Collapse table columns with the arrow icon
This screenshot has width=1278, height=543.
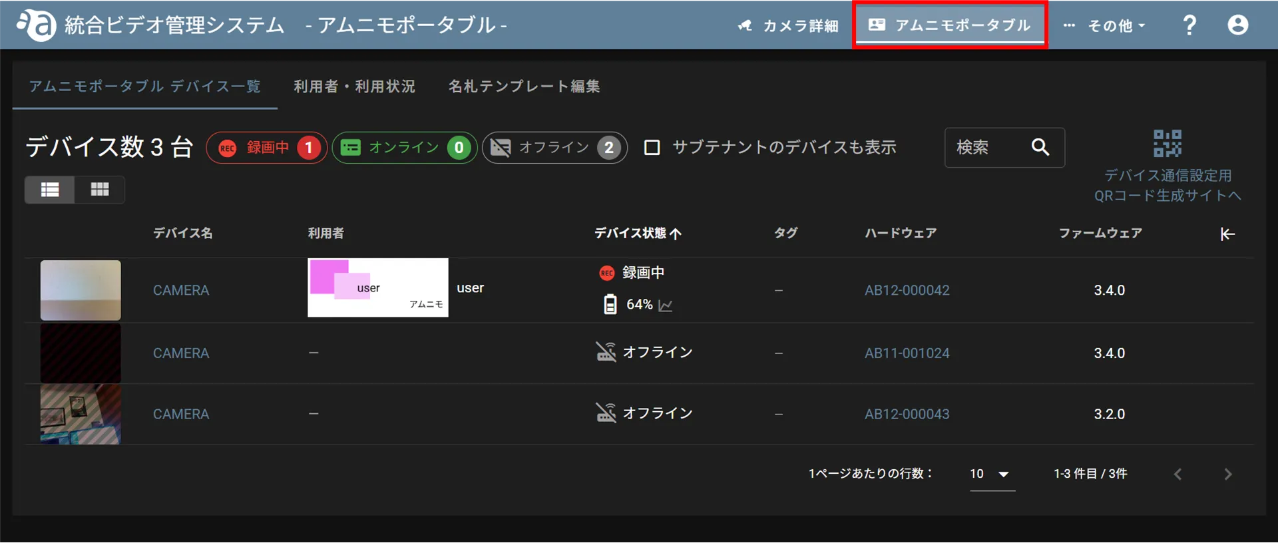[1227, 234]
